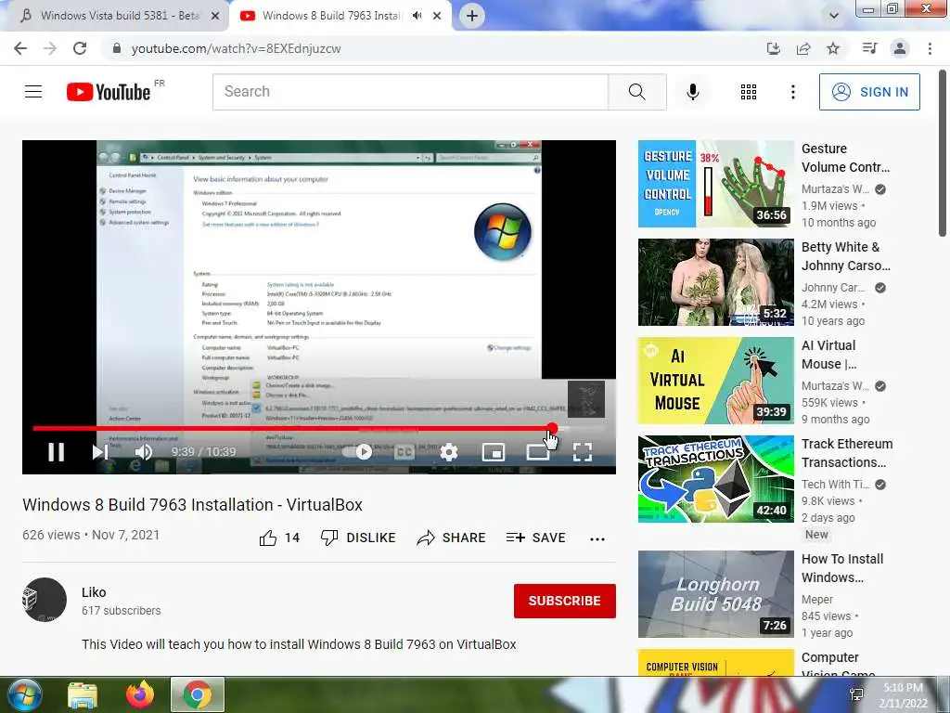Mute the video volume

click(x=144, y=452)
